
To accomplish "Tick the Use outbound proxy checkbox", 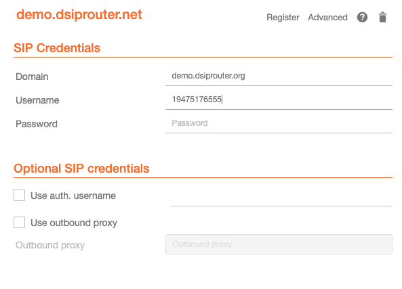I will click(19, 222).
